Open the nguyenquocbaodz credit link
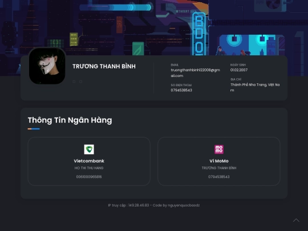The width and height of the screenshot is (308, 231). (x=184, y=205)
